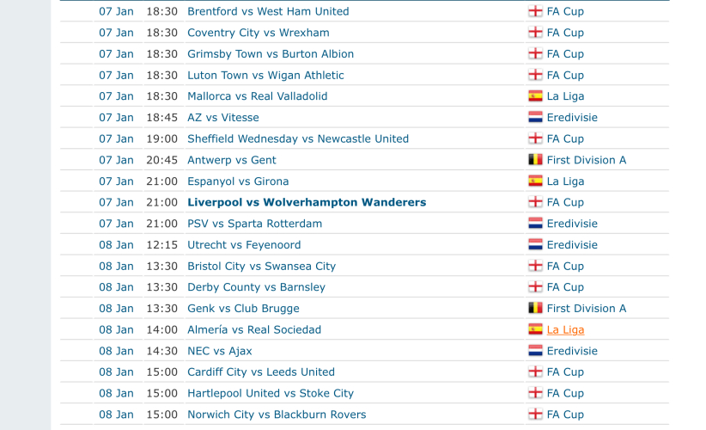
Task: View Grimsby Town vs Burton Albion fixture
Action: (270, 54)
